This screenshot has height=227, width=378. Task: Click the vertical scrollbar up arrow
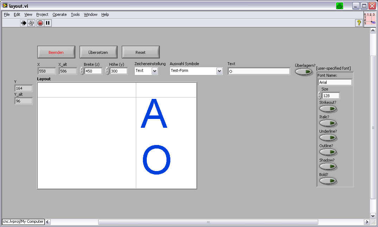(x=373, y=30)
